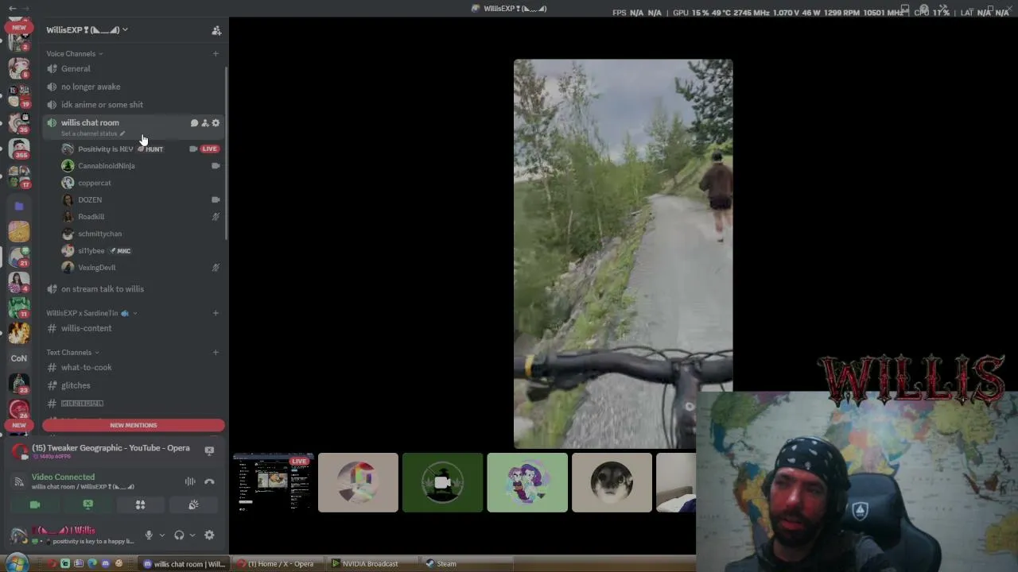Open microphone input options arrow
The height and width of the screenshot is (572, 1018).
tap(162, 535)
